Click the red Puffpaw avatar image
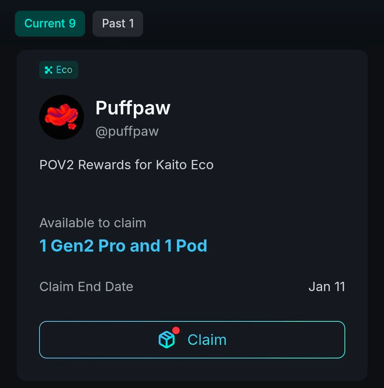This screenshot has height=388, width=384. (x=61, y=117)
